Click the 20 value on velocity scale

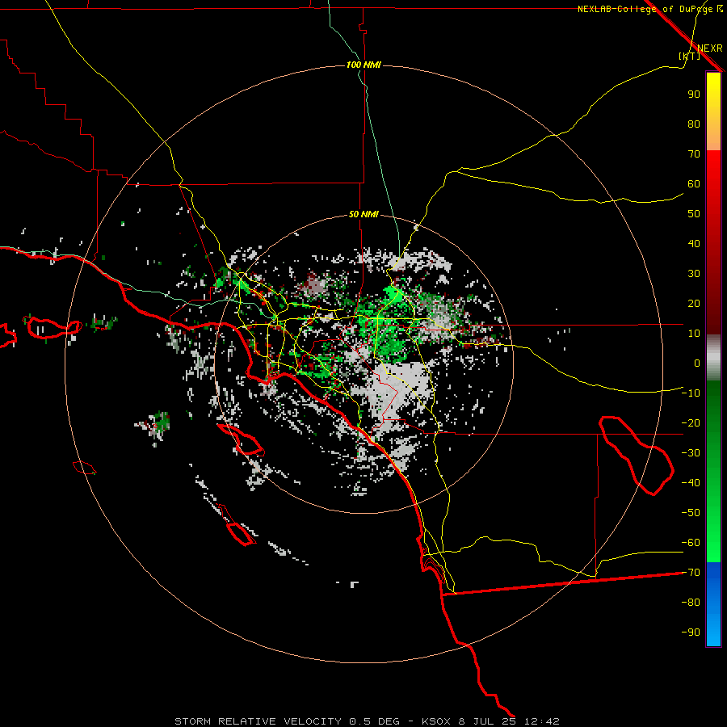point(694,303)
